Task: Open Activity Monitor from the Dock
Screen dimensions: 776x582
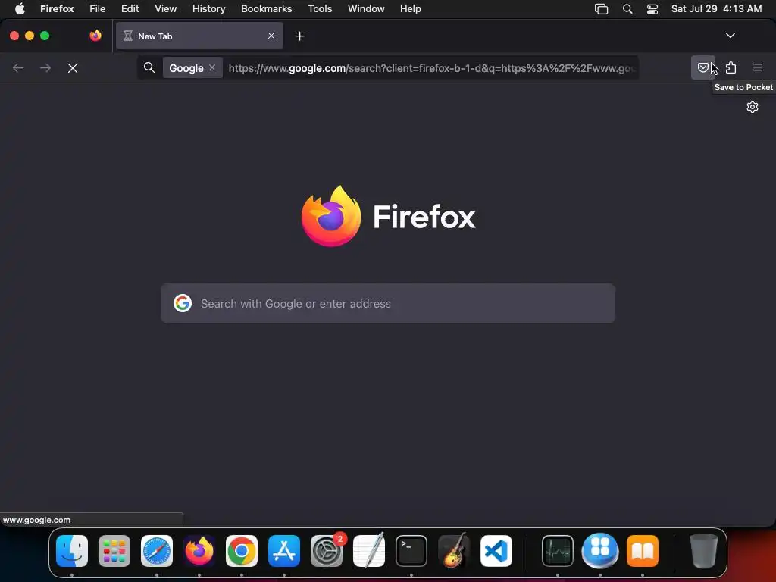Action: pos(558,551)
